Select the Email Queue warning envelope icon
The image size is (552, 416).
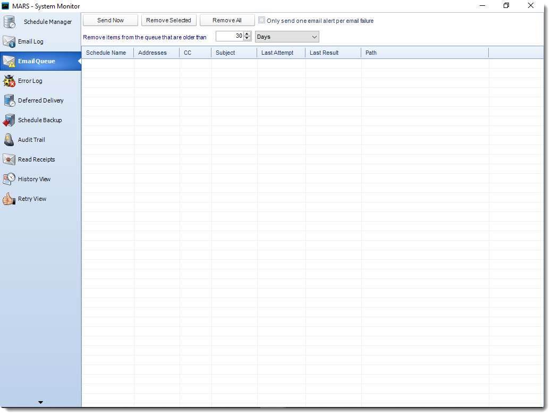click(9, 61)
